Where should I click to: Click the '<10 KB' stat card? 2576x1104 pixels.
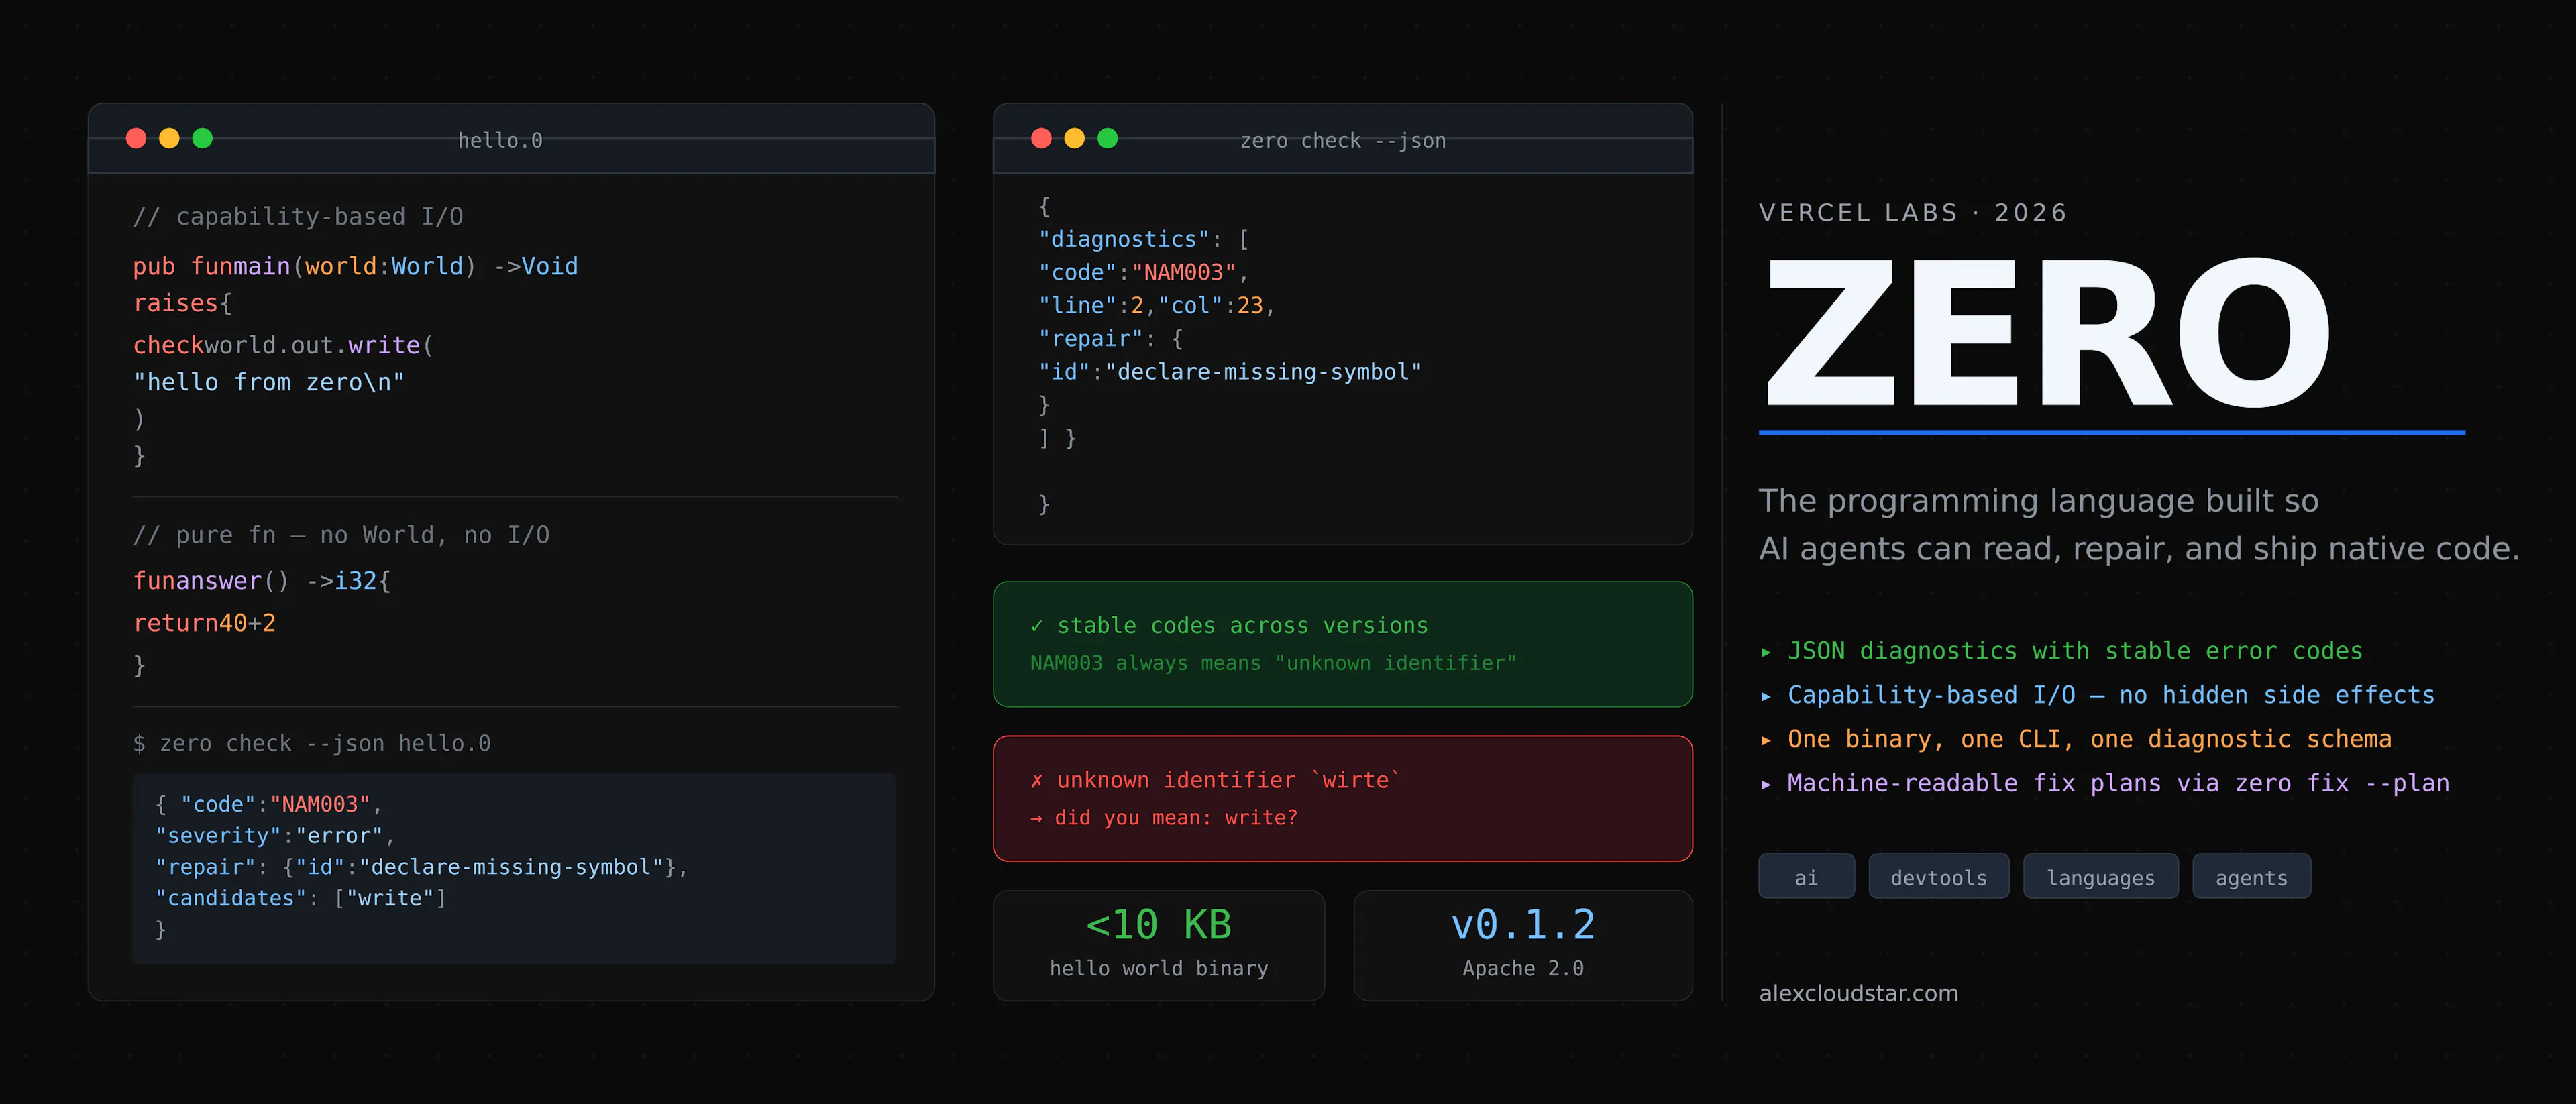tap(1159, 945)
